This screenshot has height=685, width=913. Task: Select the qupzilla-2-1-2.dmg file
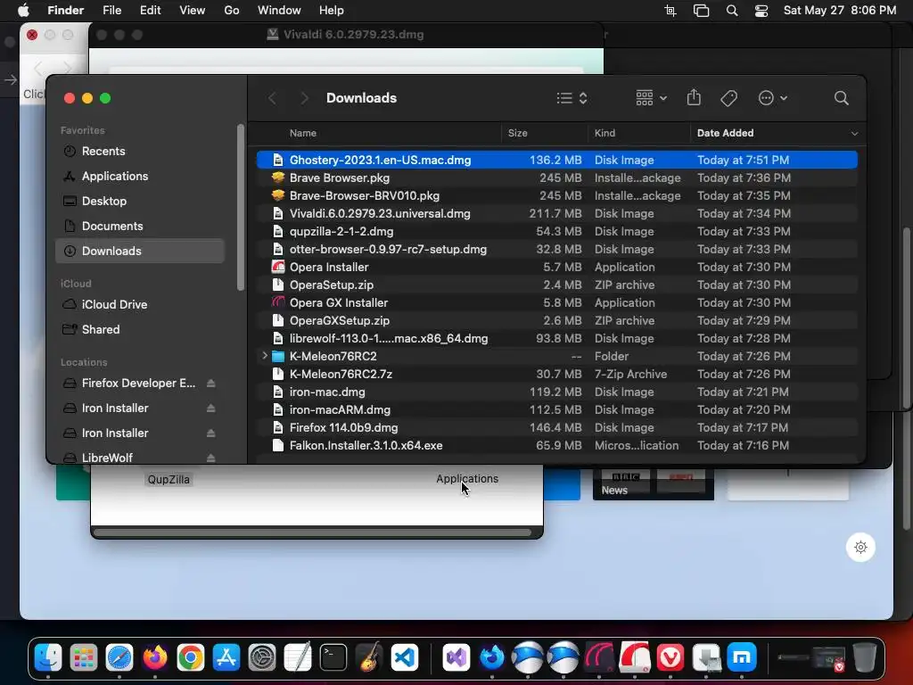point(556,231)
